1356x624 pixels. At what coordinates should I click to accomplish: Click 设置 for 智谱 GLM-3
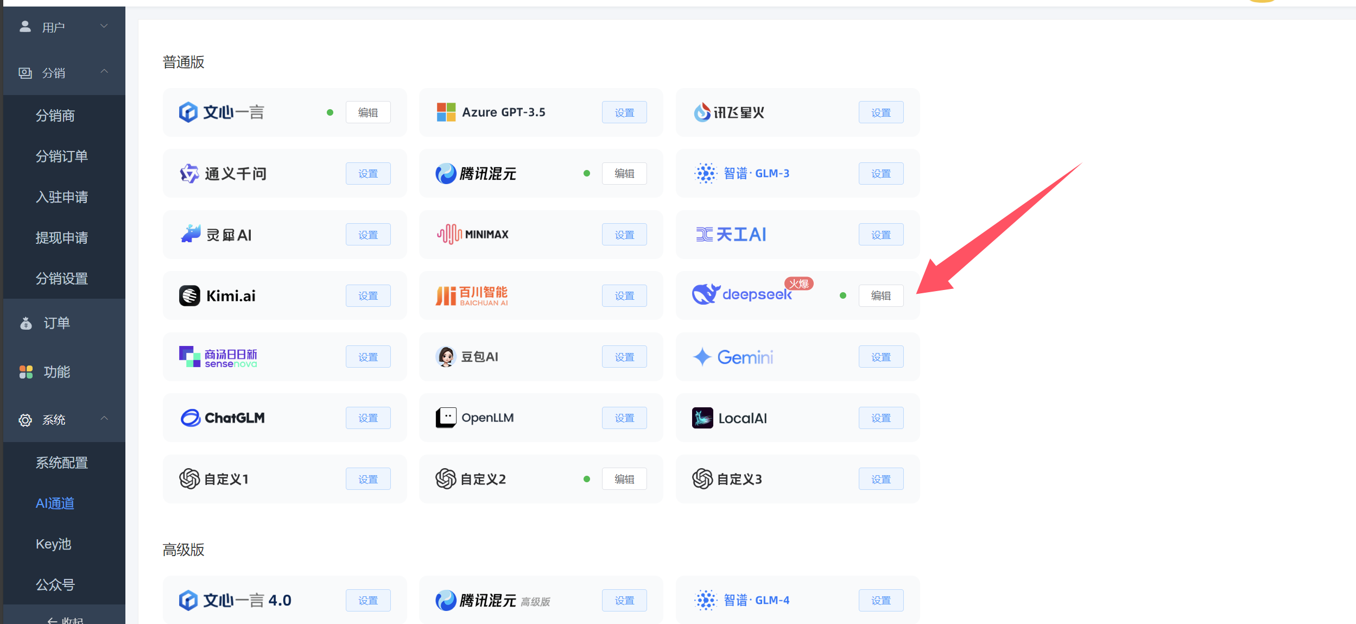pyautogui.click(x=881, y=173)
